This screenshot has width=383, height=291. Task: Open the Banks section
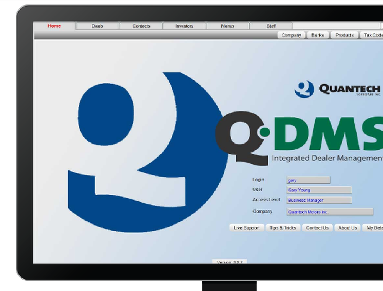[318, 35]
